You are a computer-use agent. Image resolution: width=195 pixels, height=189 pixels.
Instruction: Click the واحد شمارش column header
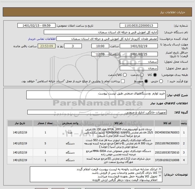[x=70, y=123]
